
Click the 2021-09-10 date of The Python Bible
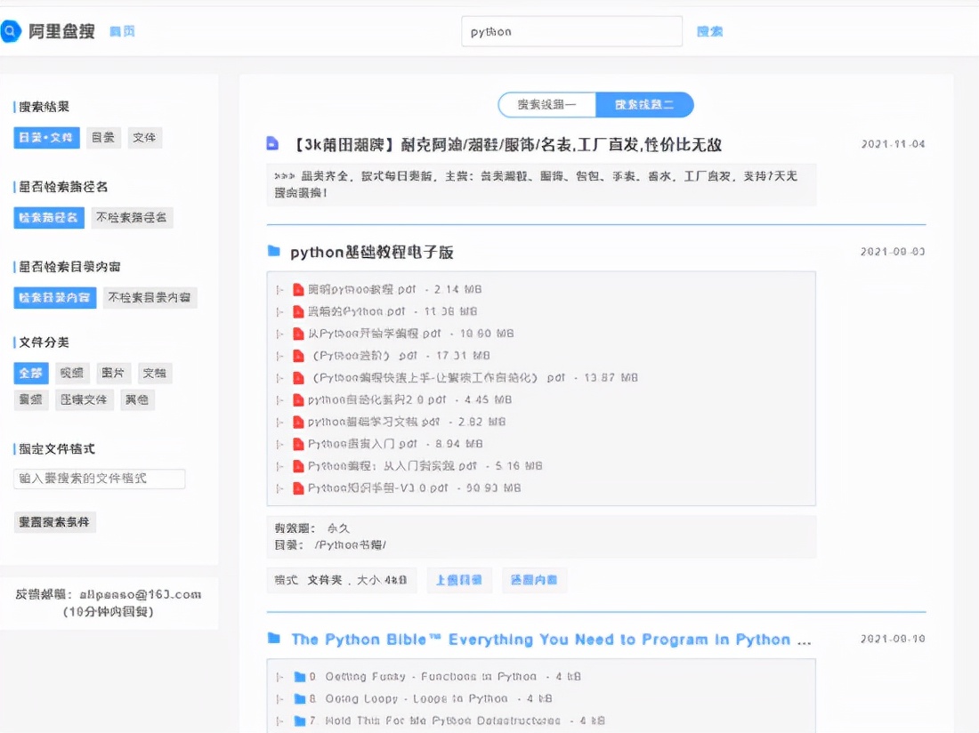[x=893, y=639]
